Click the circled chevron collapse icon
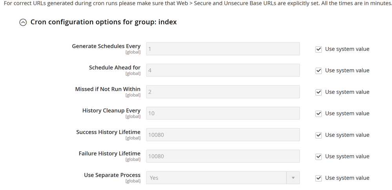392x190 pixels. click(x=23, y=23)
